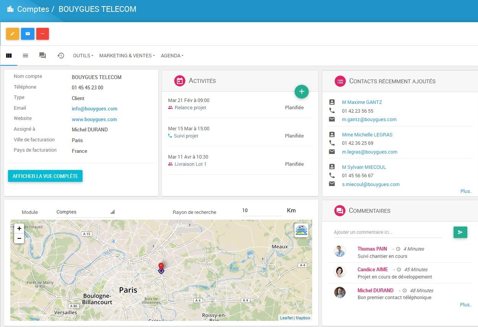Image resolution: width=478 pixels, height=327 pixels.
Task: Click the Commentaires chat bubble icon
Action: click(340, 210)
